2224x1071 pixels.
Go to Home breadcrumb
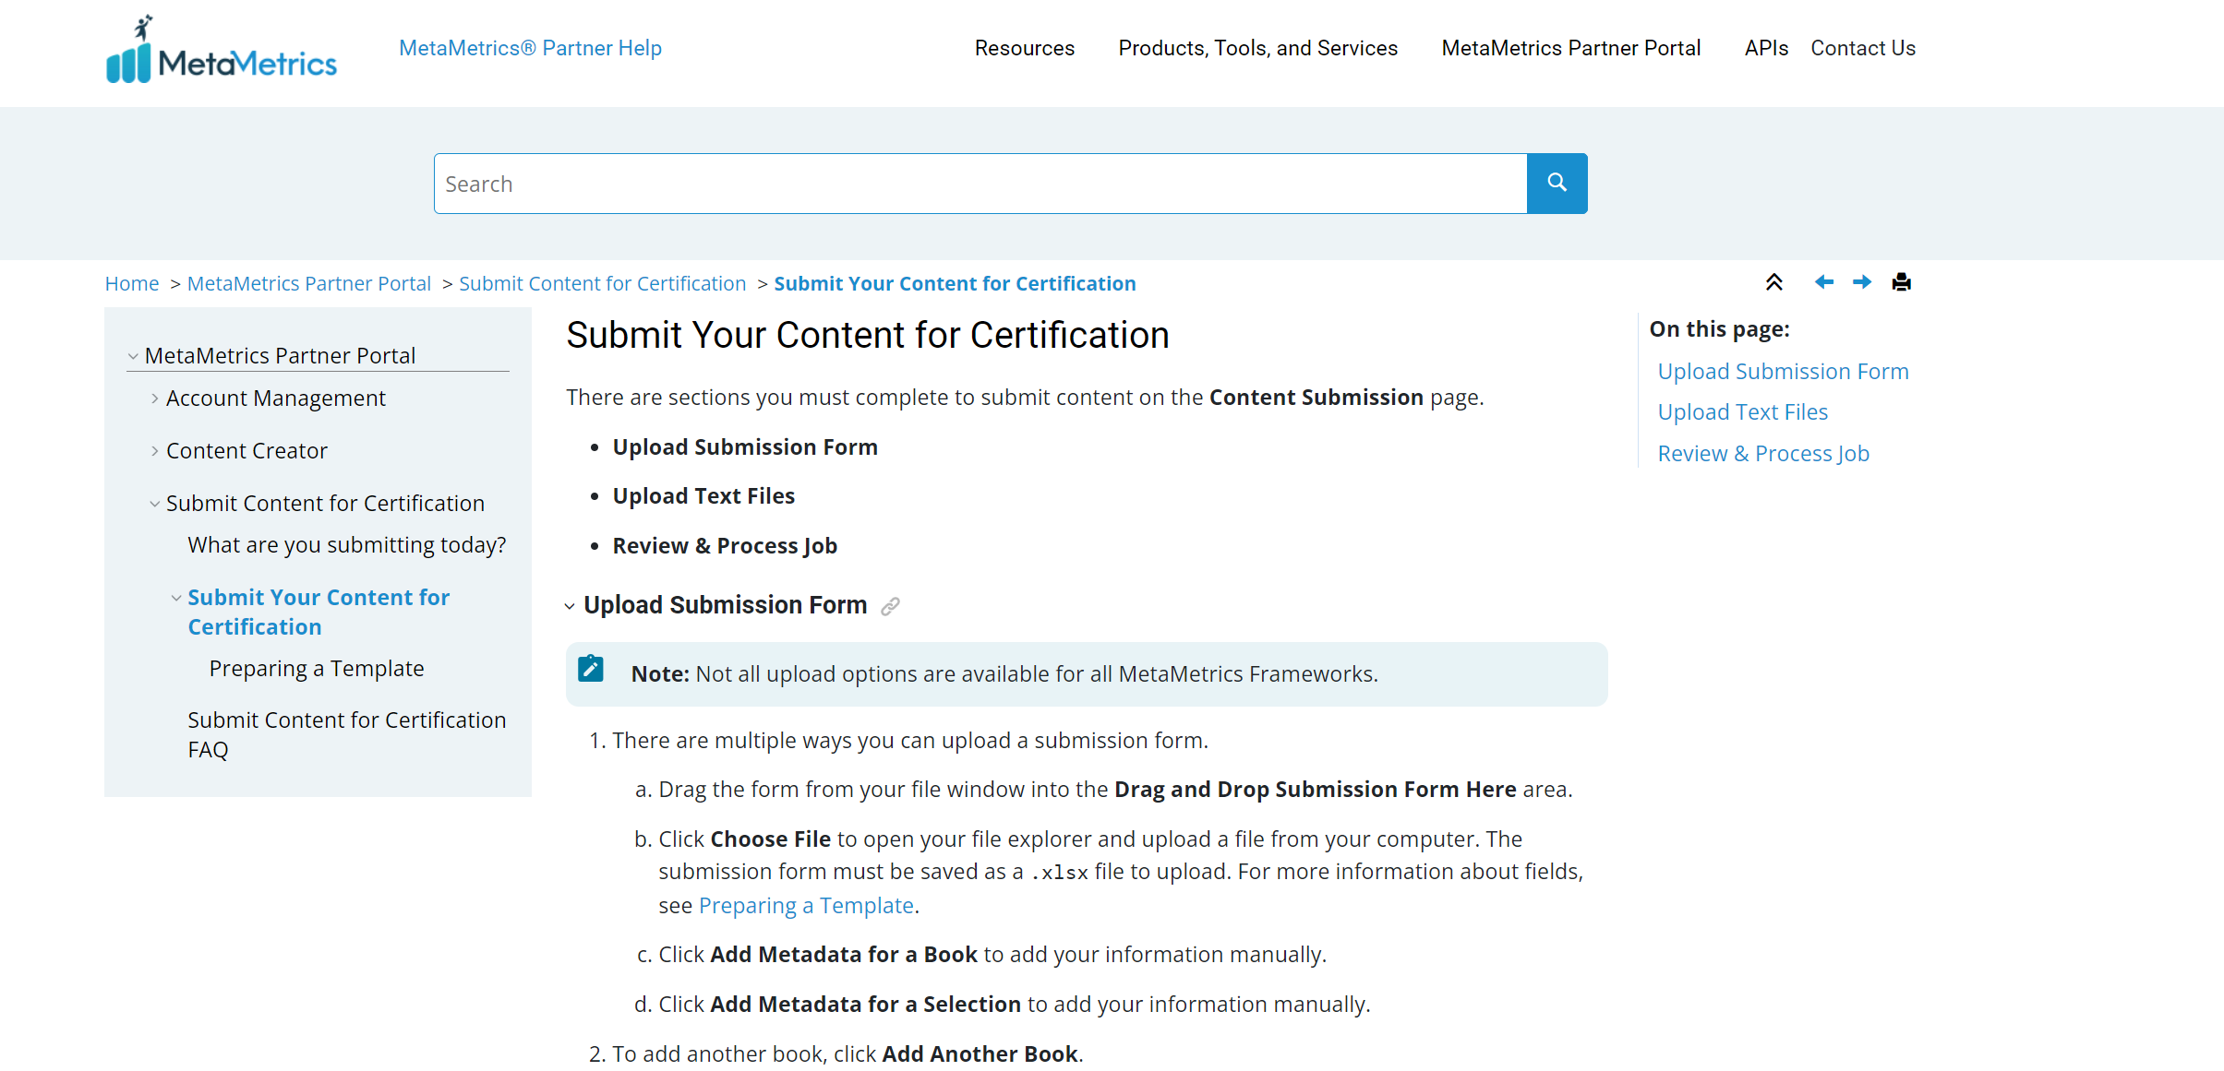point(132,283)
